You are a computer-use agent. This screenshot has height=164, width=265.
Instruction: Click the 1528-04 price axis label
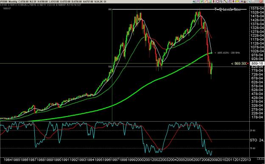(257, 12)
